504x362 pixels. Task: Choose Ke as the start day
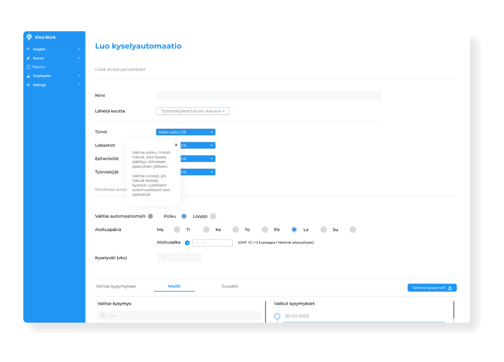(236, 230)
